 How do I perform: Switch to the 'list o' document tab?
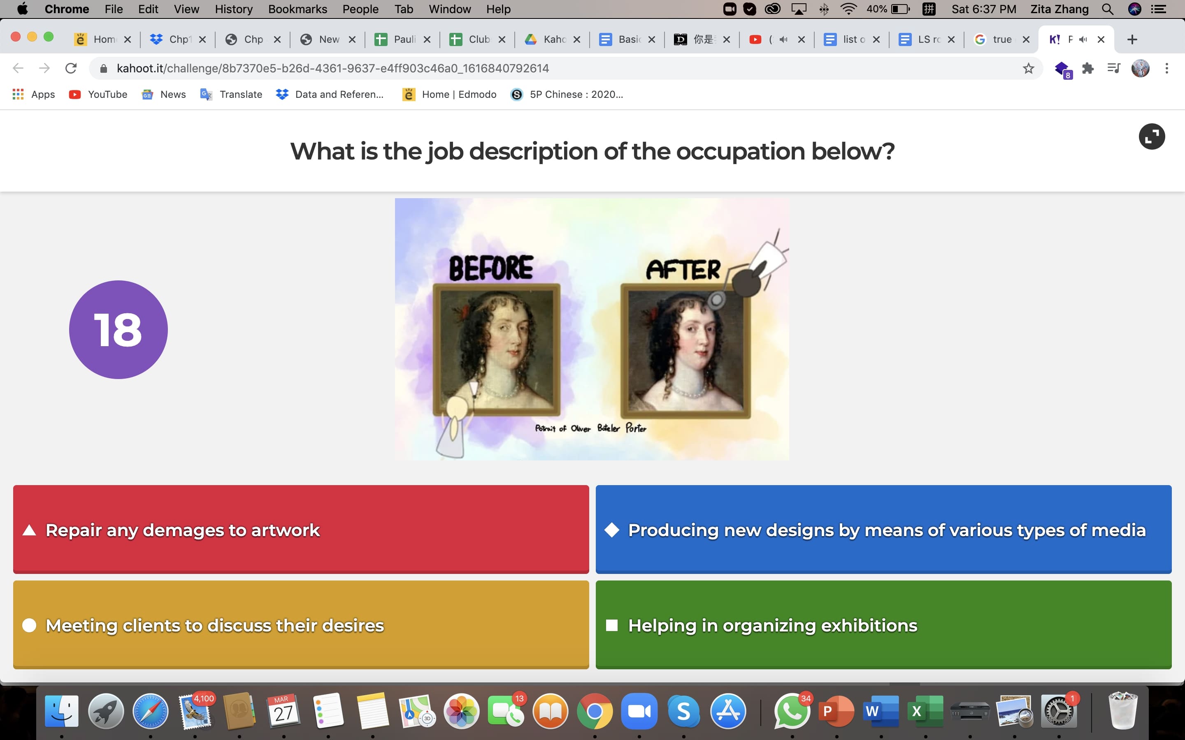[x=851, y=39]
